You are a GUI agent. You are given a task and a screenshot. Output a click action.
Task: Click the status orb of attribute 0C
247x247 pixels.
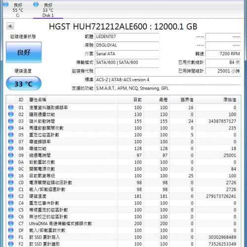[x=11, y=169]
